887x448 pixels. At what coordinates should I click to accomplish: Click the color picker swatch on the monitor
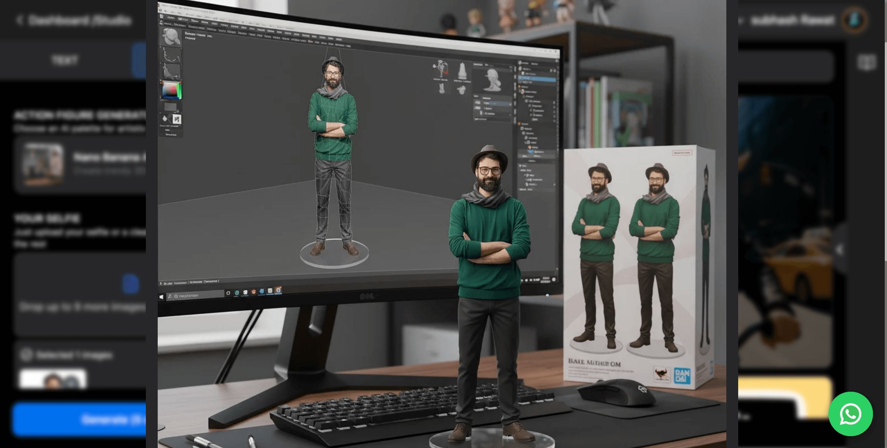171,90
